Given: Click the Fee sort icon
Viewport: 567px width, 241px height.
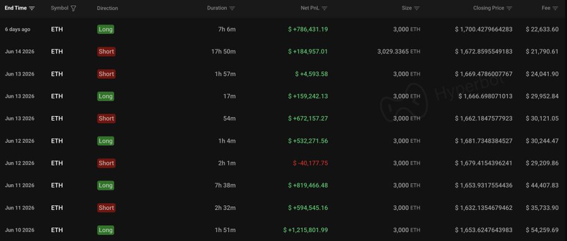Looking at the screenshot, I should (x=555, y=8).
